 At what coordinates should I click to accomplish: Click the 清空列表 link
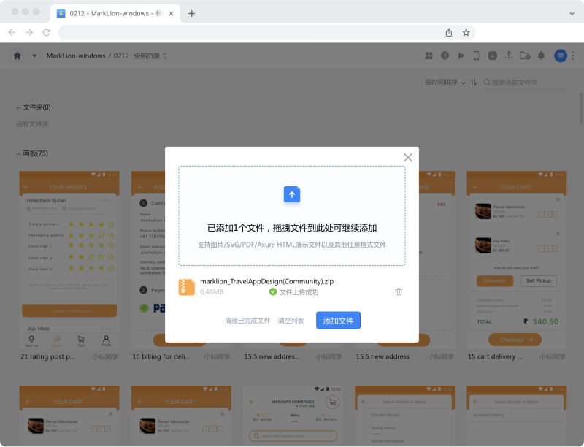point(291,321)
